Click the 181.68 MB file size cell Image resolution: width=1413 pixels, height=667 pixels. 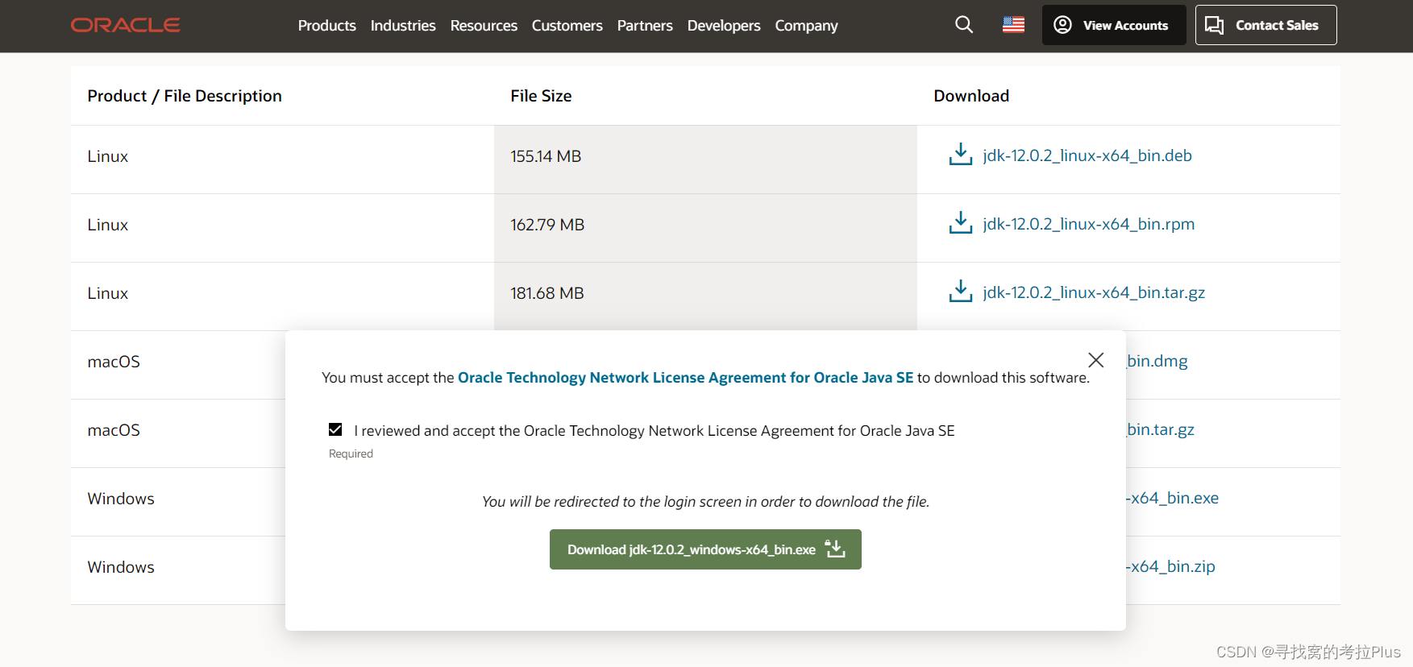[x=705, y=296]
